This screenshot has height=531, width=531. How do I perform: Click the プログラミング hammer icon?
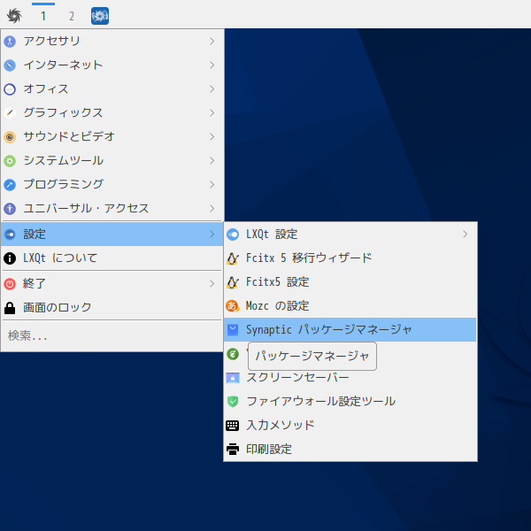(10, 185)
